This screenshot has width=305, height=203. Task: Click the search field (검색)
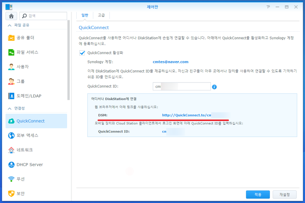43,16
